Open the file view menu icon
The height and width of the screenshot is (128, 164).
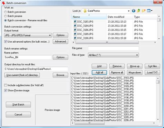150,11
